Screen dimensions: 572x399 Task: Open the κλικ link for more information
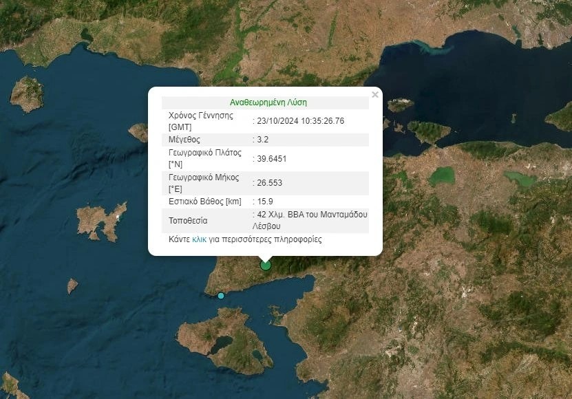coord(199,240)
